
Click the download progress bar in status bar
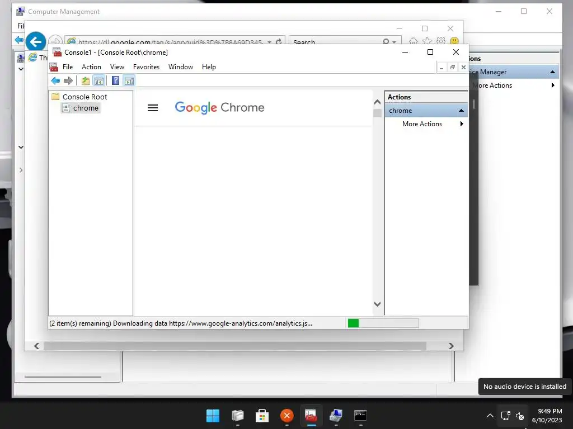click(x=383, y=323)
